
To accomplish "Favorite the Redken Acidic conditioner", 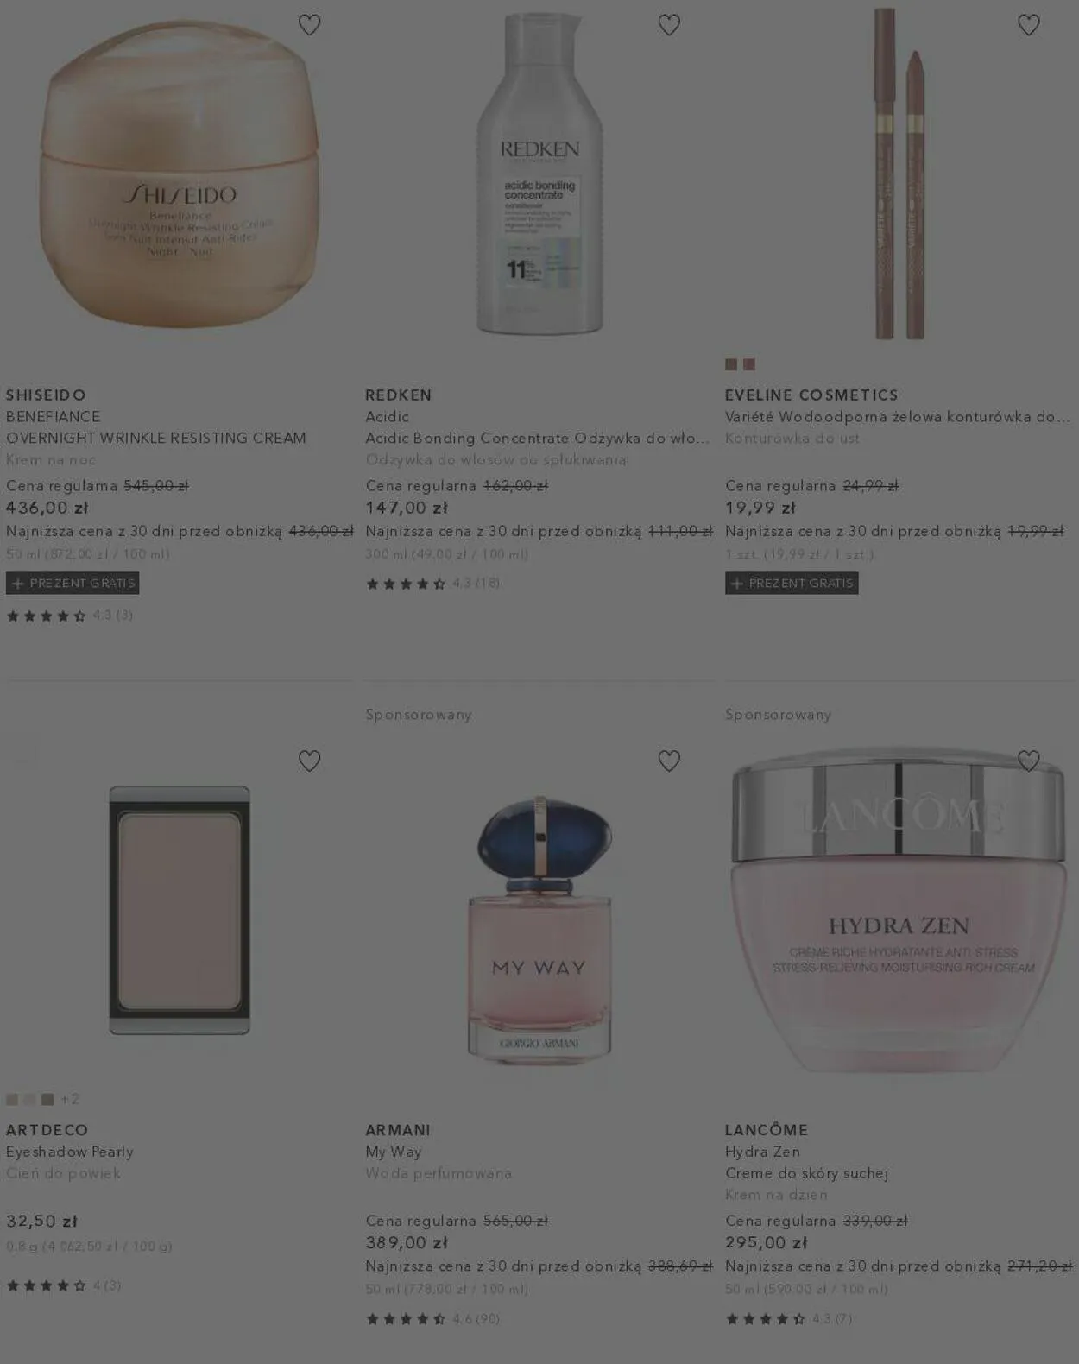I will point(669,25).
